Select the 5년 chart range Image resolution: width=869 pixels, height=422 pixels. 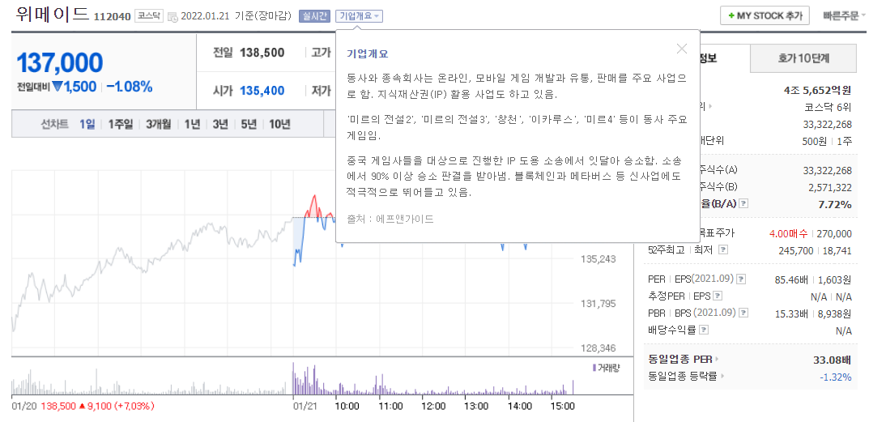coord(249,124)
